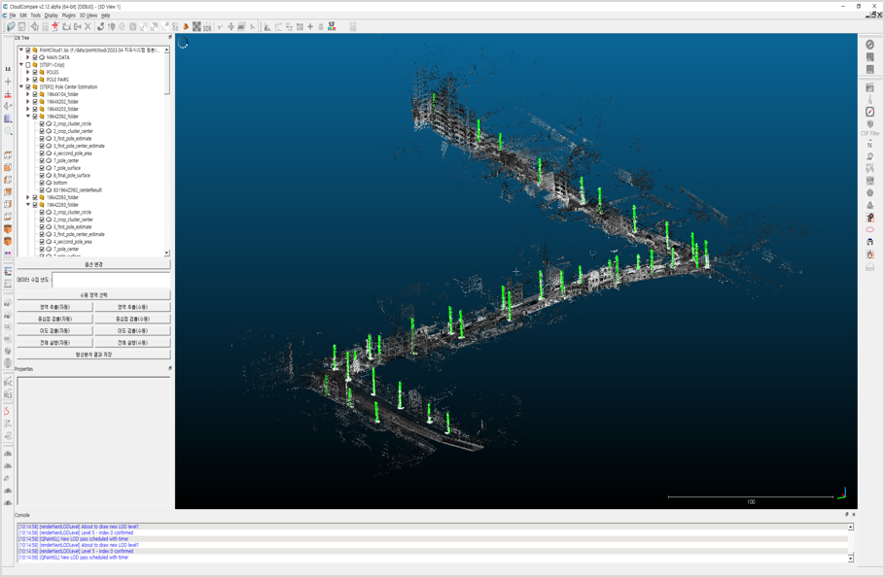Collapse the [STEP2] Pole Center Estimation group
Screen dimensions: 885x577
tap(21, 87)
